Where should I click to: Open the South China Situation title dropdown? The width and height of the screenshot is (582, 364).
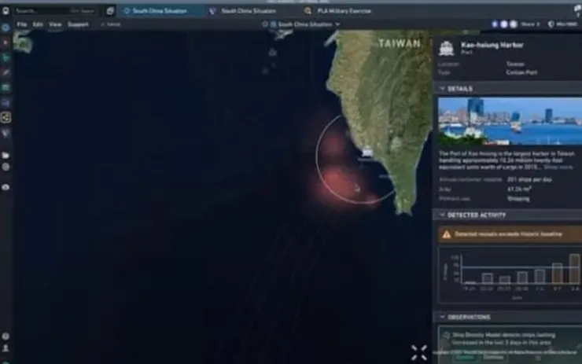point(337,24)
